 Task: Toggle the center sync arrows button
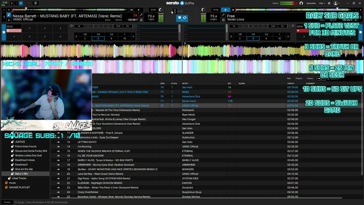click(185, 18)
